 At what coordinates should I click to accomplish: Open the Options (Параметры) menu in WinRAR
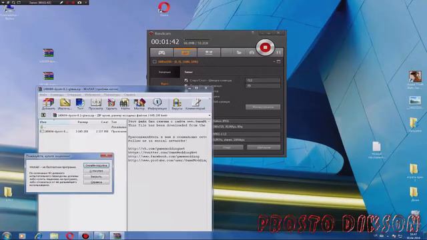(112, 95)
